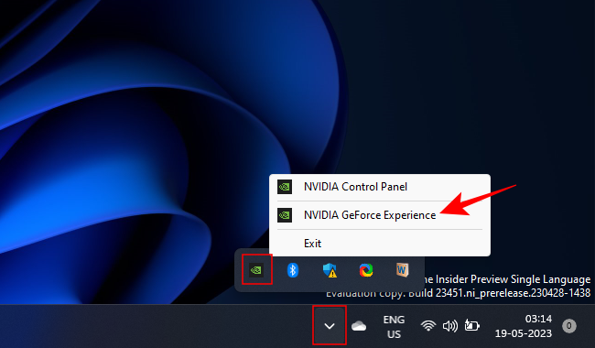595x348 pixels.
Task: Click the colorful swirl tray icon
Action: click(x=366, y=270)
